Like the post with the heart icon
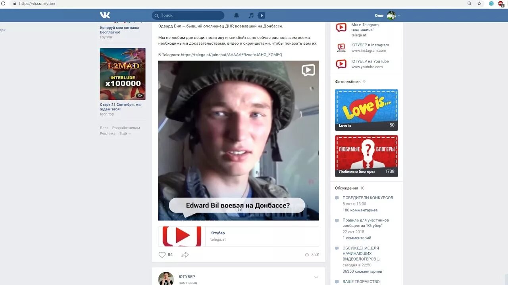The image size is (508, 285). 162,255
